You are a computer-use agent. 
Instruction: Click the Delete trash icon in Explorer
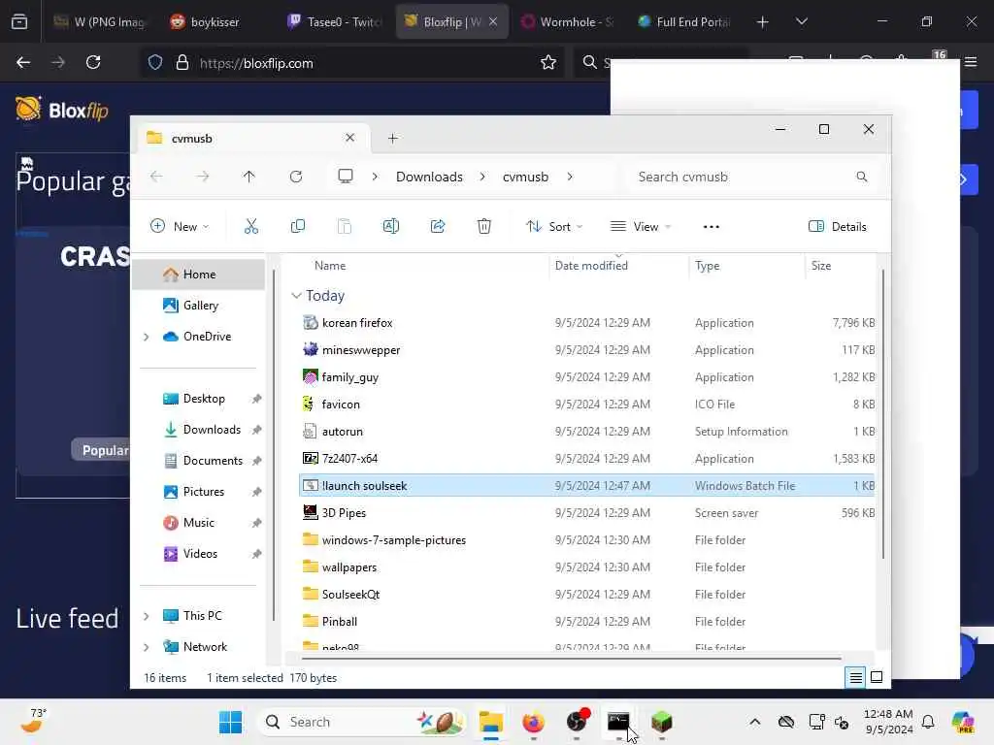pyautogui.click(x=483, y=226)
